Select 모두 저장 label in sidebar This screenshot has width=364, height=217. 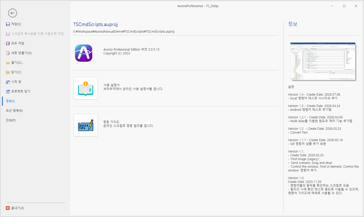18,43
